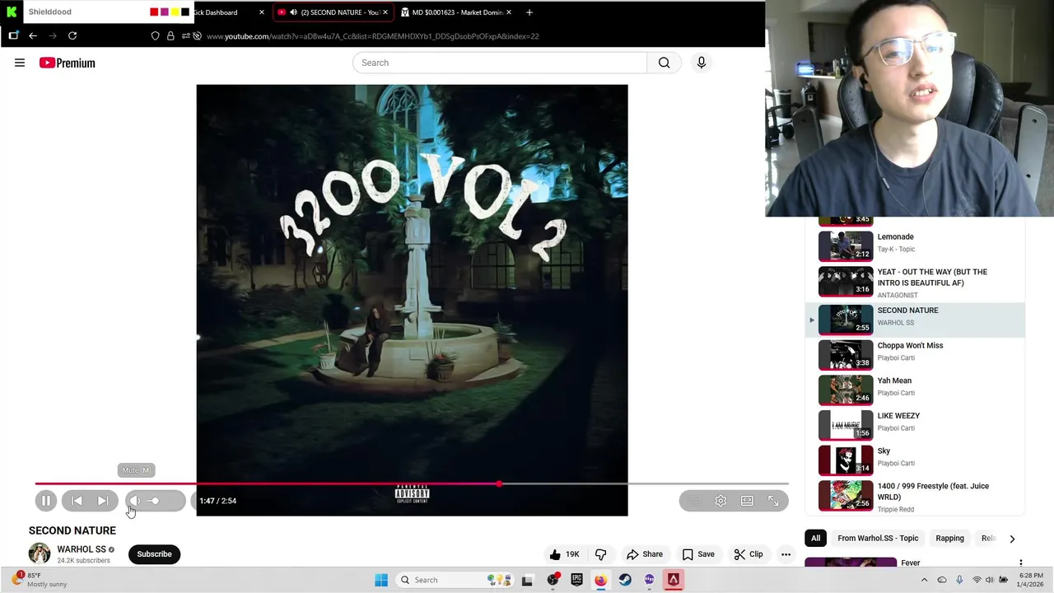Open options menu for the Fever video
The width and height of the screenshot is (1054, 593).
tap(1020, 563)
